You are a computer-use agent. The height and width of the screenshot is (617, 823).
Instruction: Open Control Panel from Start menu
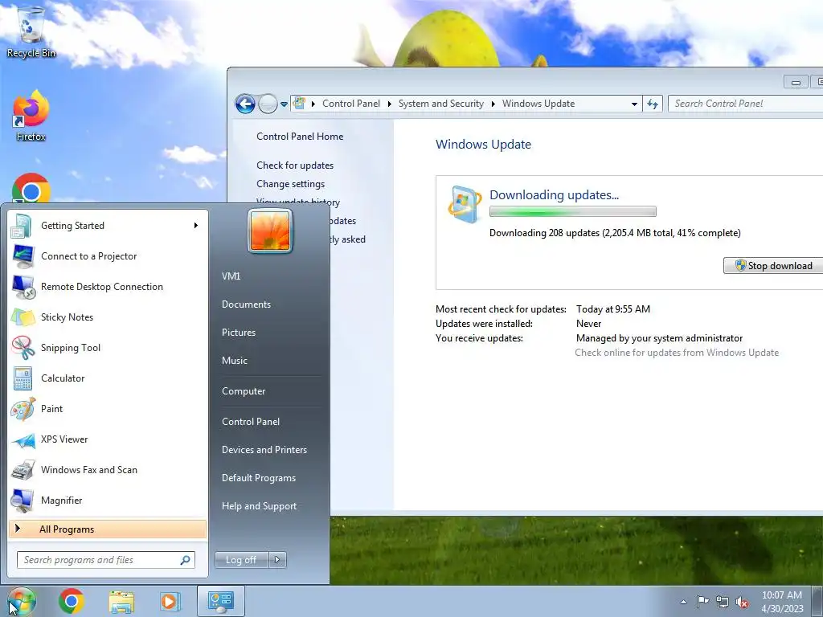251,422
